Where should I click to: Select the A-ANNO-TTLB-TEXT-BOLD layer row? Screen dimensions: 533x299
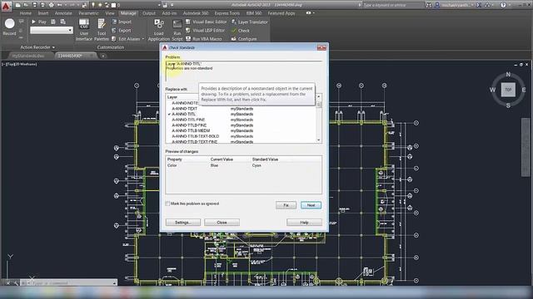(241, 136)
